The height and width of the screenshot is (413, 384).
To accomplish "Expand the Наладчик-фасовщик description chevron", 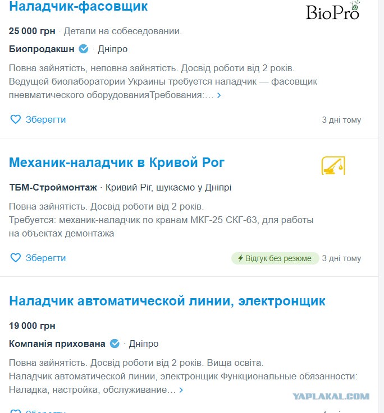I will (x=219, y=95).
